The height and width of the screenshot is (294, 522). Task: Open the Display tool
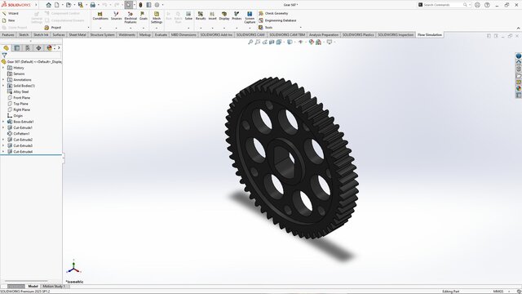coord(224,16)
